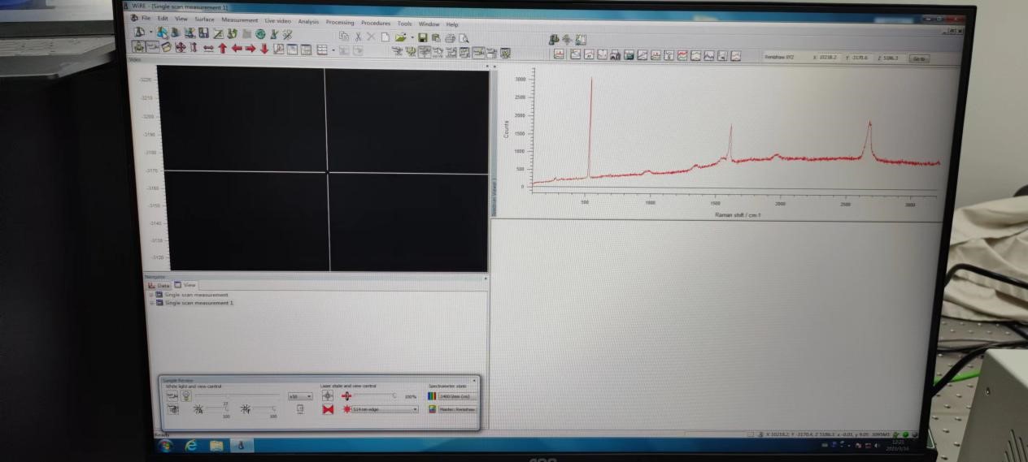
Task: Click the Cut scissors icon
Action: coord(358,37)
